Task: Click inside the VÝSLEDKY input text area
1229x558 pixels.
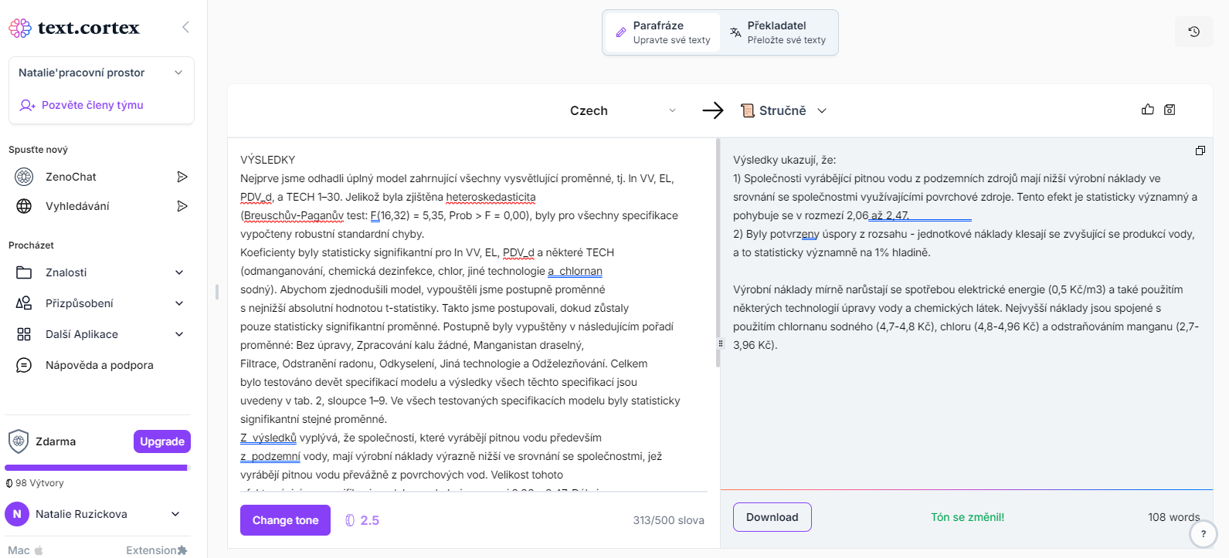Action: coord(473,316)
